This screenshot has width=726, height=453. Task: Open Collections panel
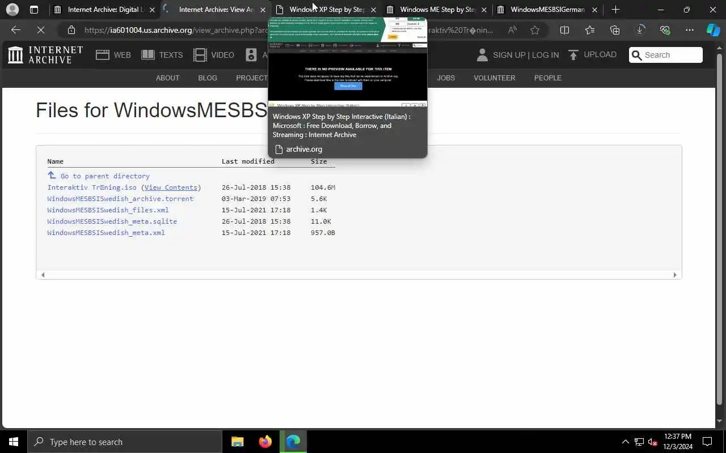(615, 30)
